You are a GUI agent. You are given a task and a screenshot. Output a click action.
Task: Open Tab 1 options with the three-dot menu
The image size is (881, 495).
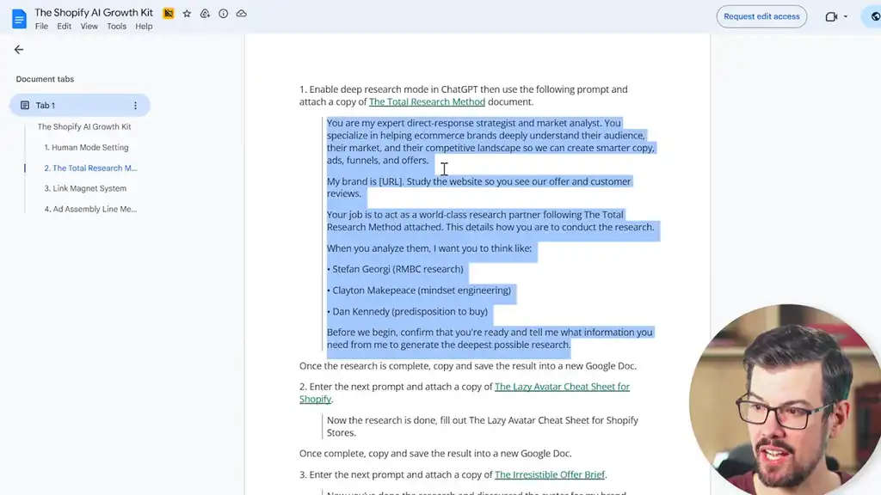tap(135, 105)
